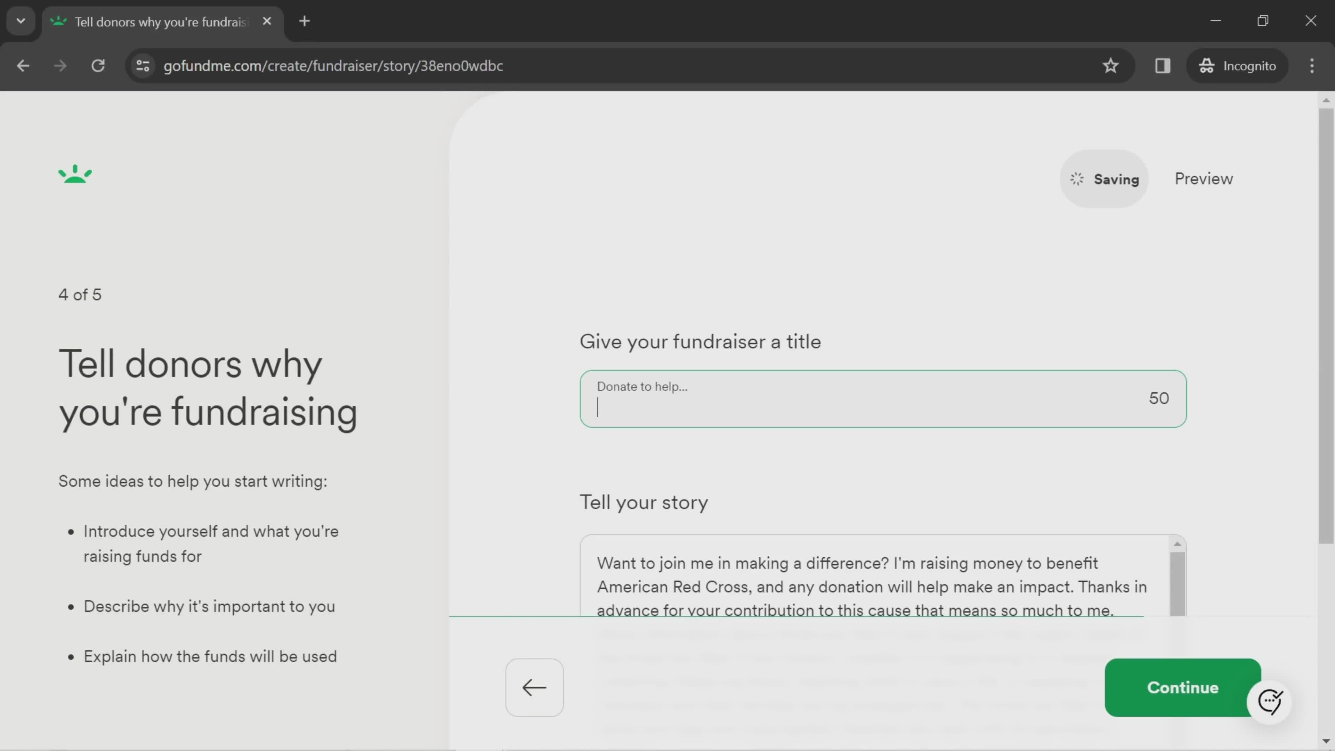Bookmark this page with star icon

pos(1110,66)
